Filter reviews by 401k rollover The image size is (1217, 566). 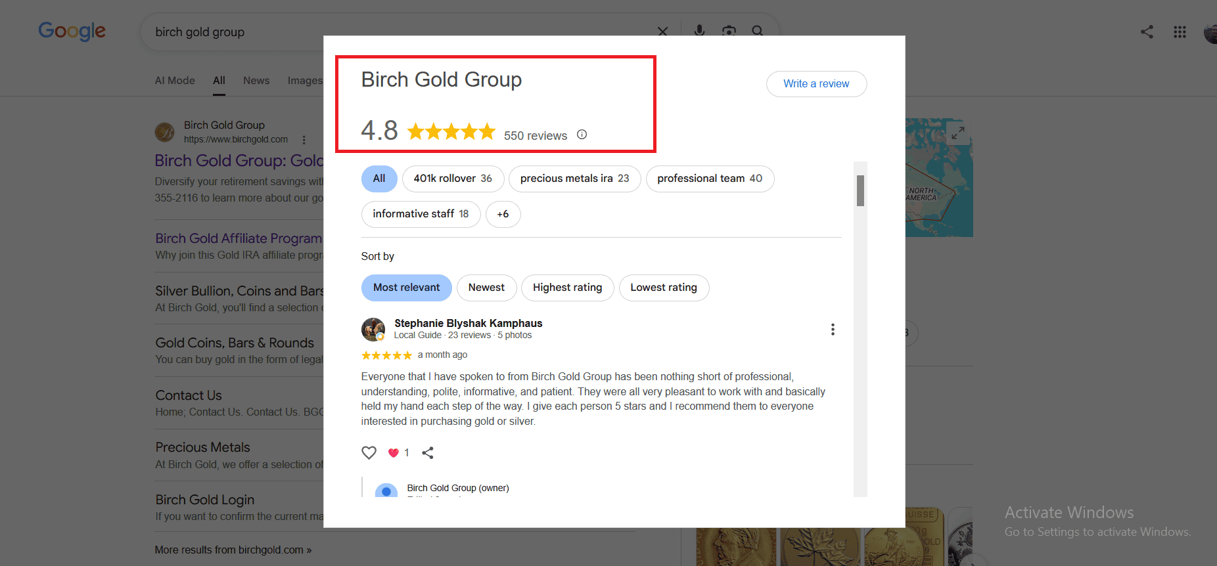[453, 179]
